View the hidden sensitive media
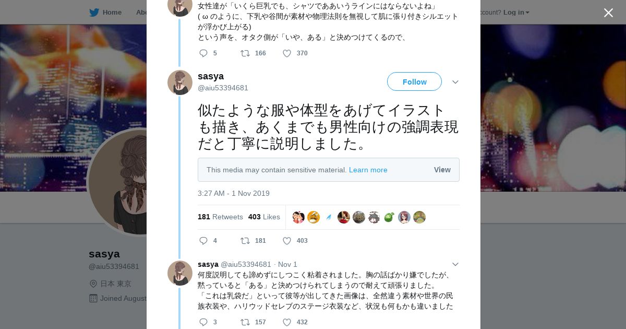 442,170
